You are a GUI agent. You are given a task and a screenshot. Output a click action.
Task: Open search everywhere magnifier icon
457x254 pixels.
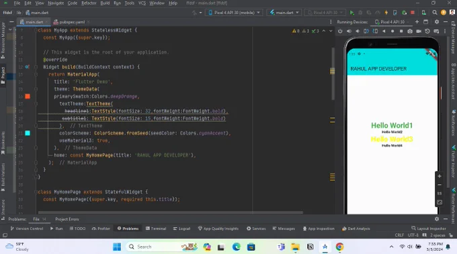[x=435, y=13]
